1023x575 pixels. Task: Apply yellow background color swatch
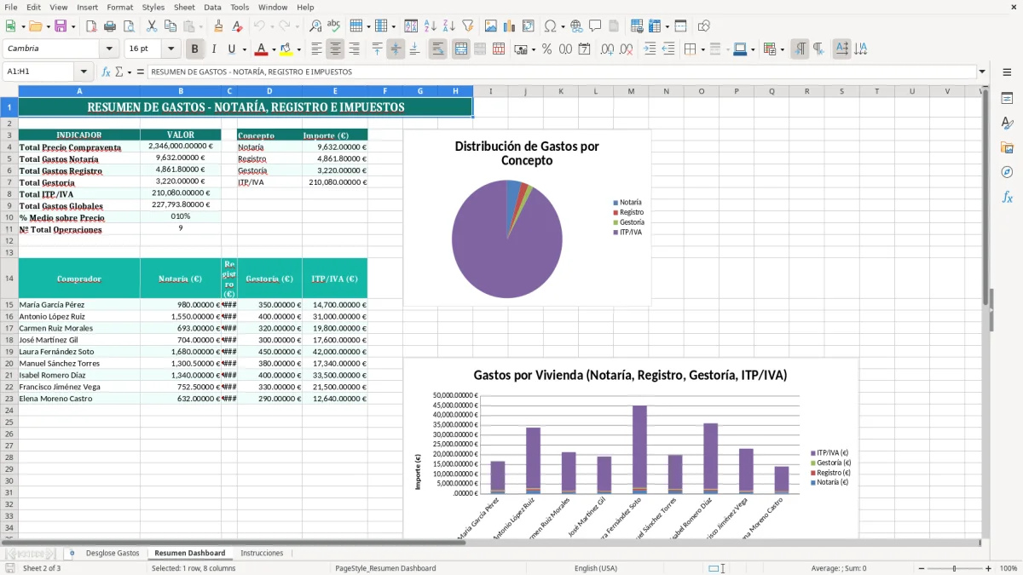click(286, 49)
